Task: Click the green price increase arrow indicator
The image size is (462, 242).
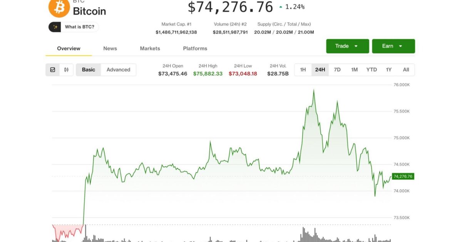Action: coord(281,6)
